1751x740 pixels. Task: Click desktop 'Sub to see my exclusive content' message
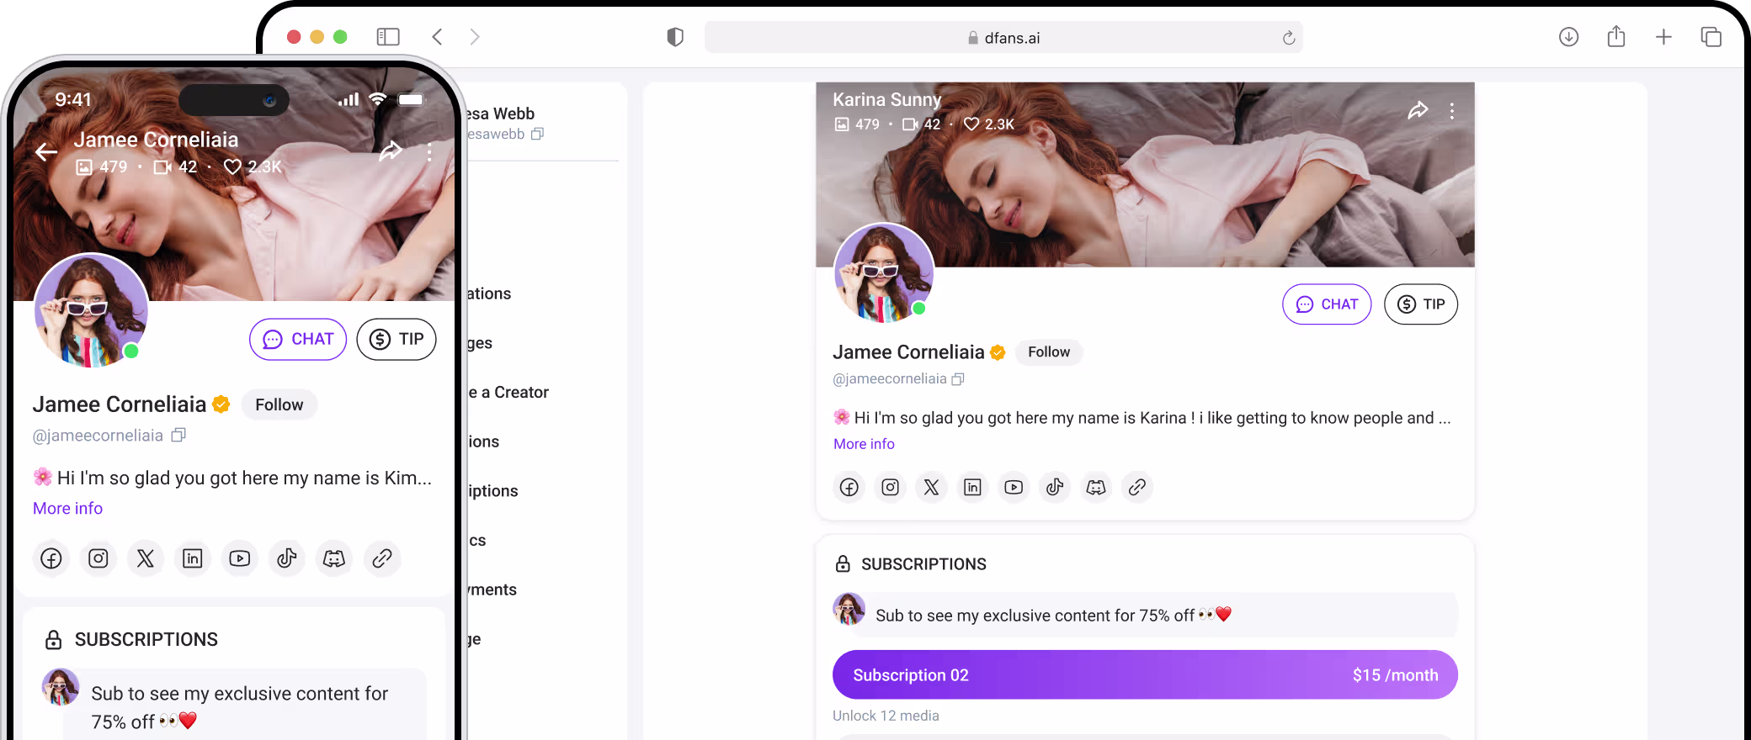pos(1145,616)
